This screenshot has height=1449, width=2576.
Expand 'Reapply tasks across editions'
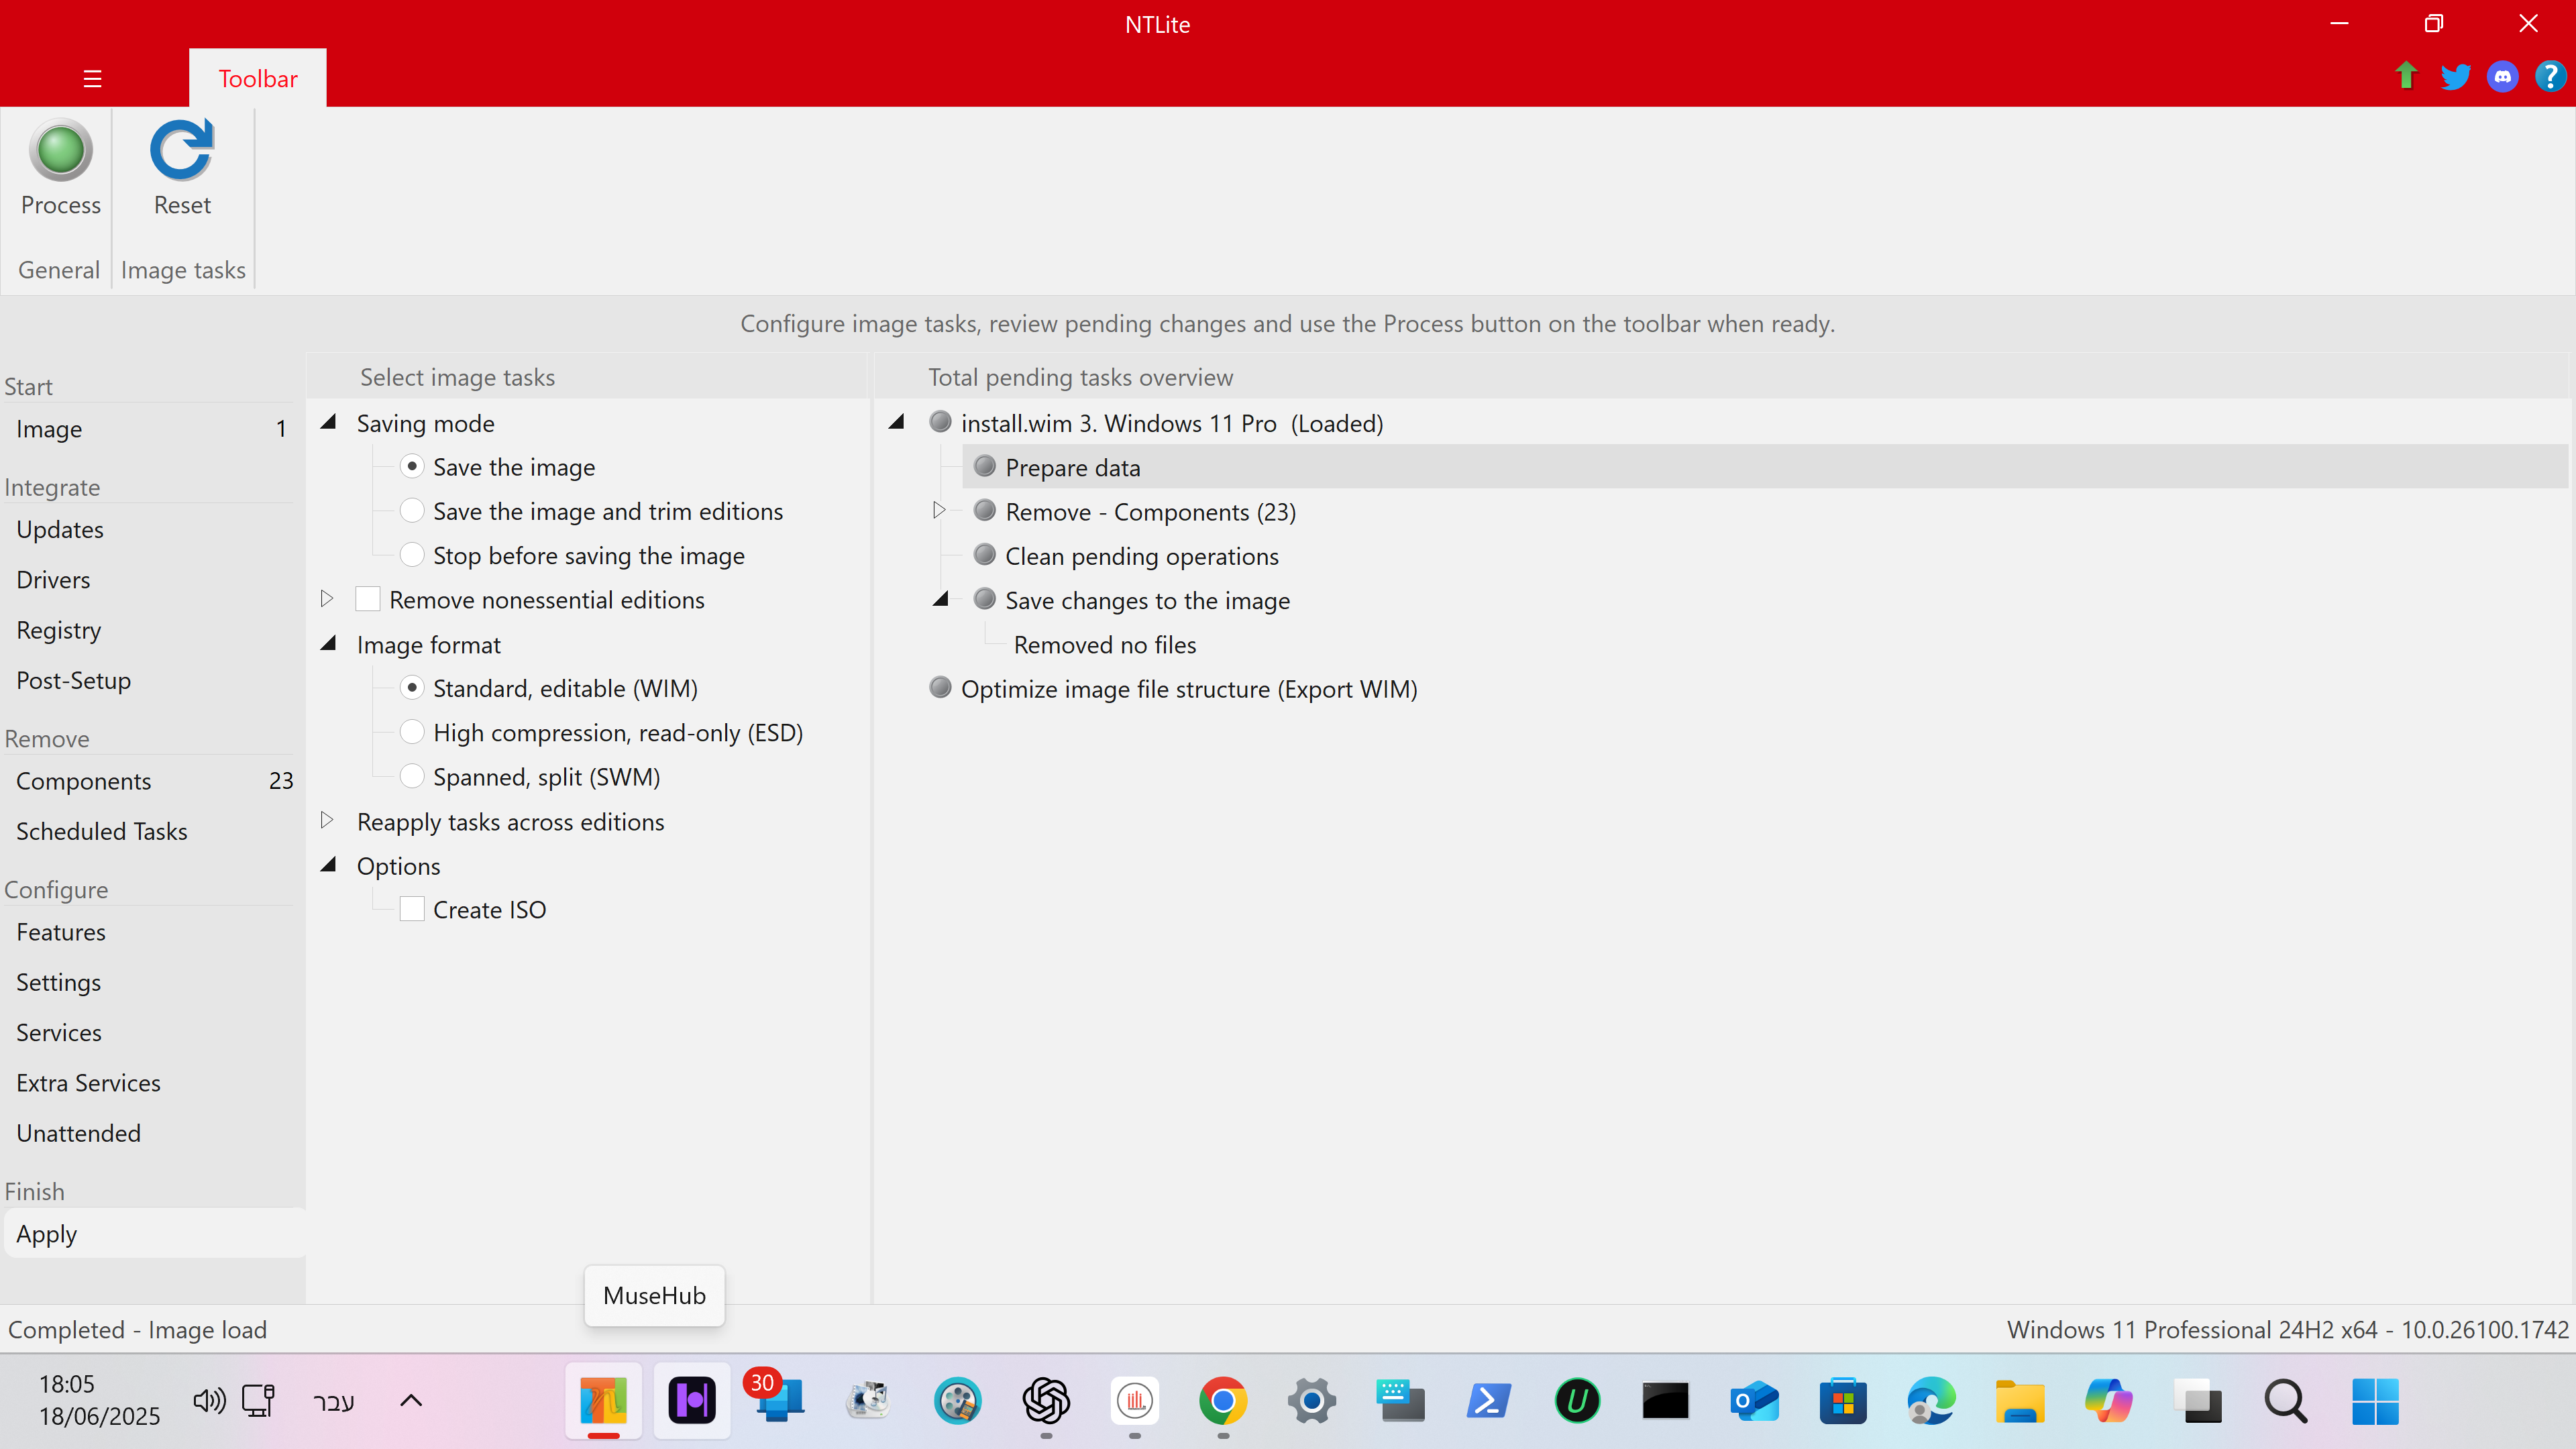pos(326,821)
